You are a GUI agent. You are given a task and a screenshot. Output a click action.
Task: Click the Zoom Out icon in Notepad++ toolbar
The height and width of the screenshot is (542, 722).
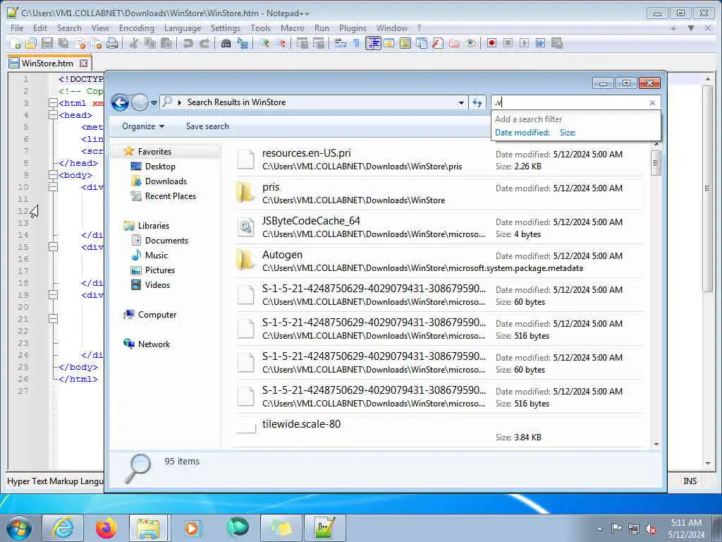click(281, 43)
